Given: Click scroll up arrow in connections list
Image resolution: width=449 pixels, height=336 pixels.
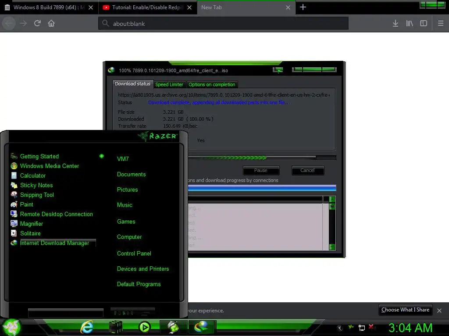Looking at the screenshot, I should pos(332,199).
